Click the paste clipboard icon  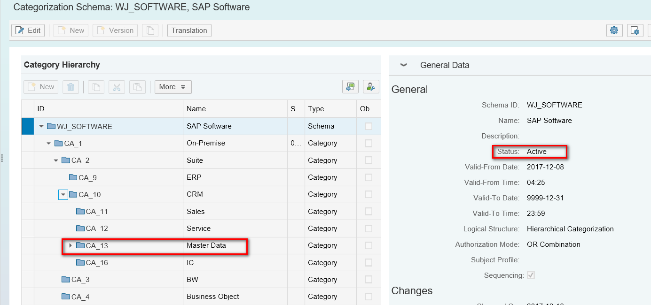click(137, 87)
